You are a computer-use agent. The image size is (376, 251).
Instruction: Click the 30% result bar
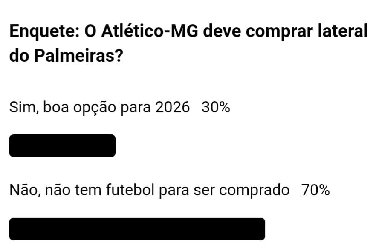[62, 145]
